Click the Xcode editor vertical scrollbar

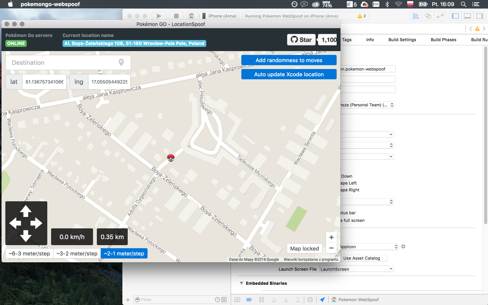pos(485,135)
